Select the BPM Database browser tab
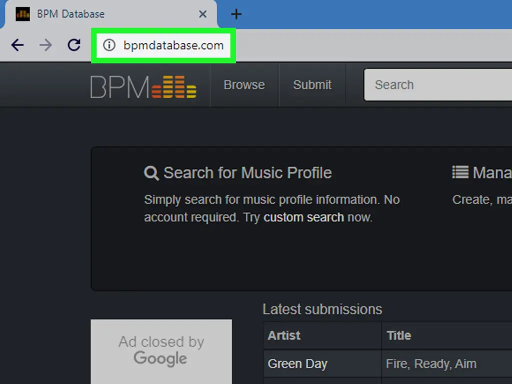512x384 pixels. (110, 14)
